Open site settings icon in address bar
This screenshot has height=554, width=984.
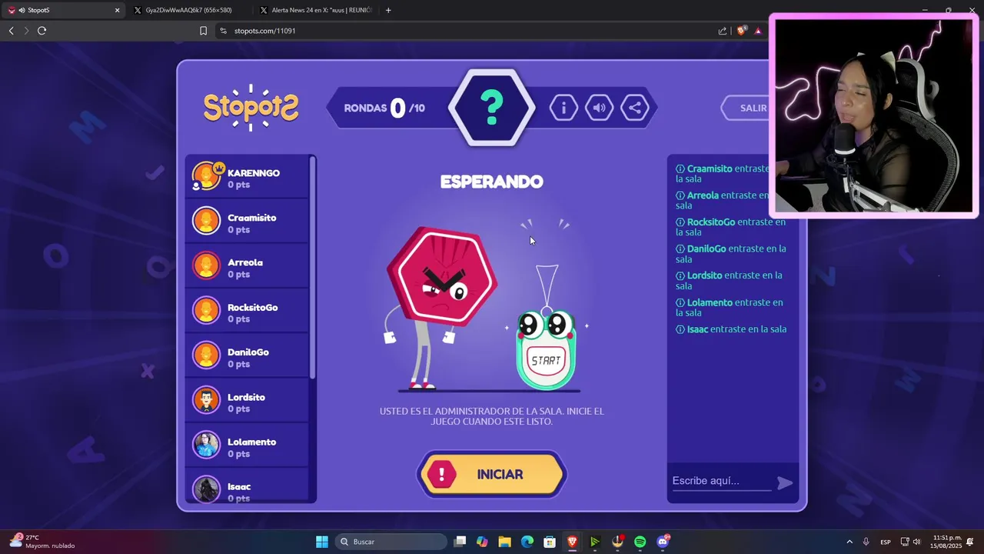point(223,31)
